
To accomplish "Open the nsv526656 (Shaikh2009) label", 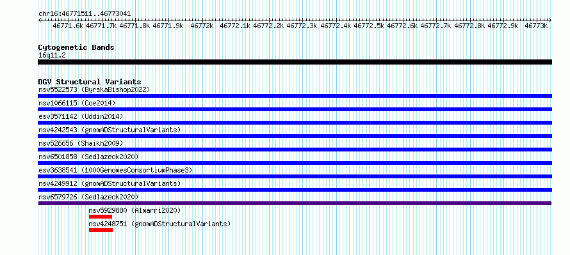I will coord(81,143).
